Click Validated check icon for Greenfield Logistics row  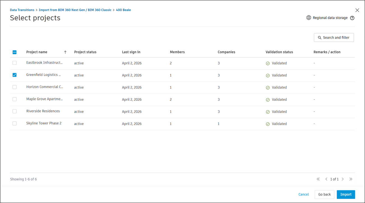tap(268, 75)
